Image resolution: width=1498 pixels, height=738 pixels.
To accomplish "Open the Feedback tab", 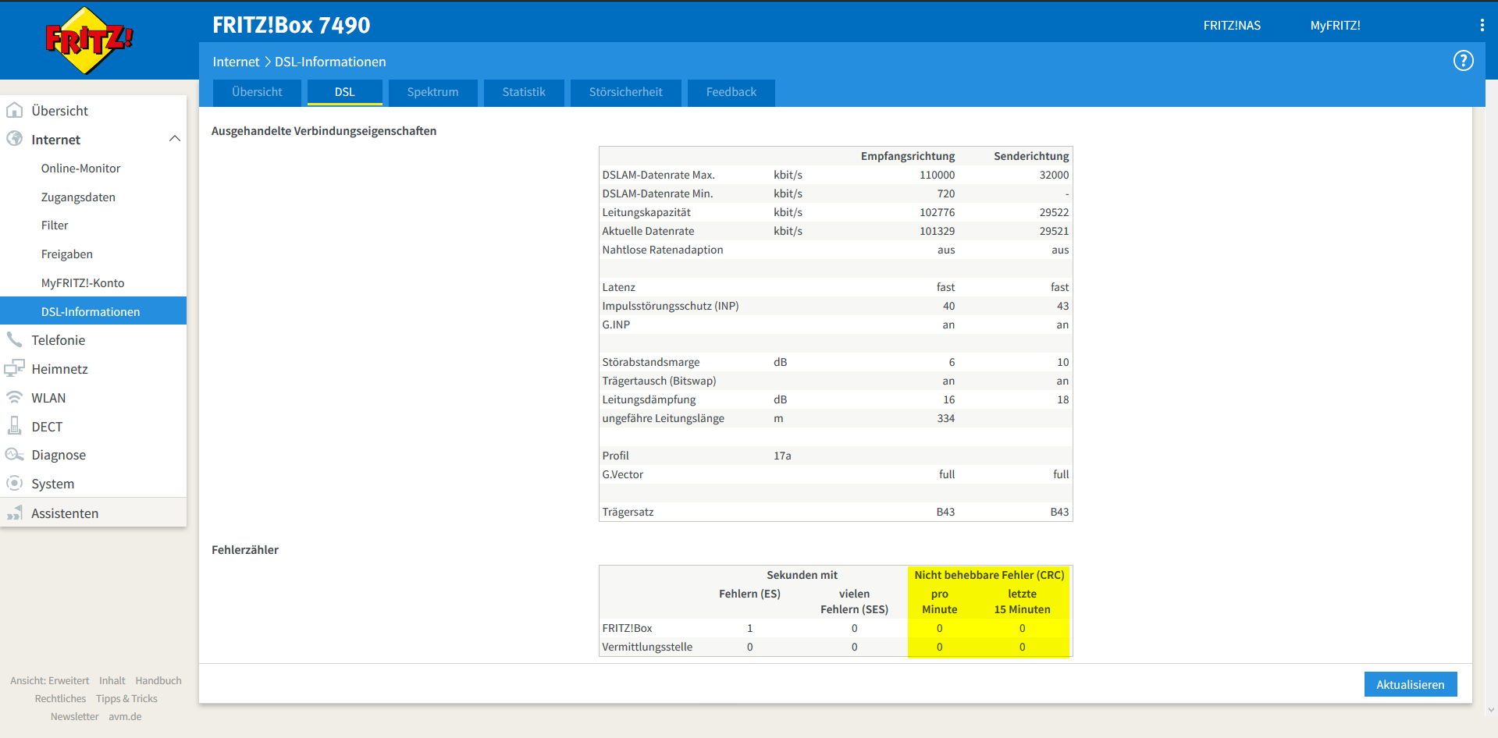I will click(x=731, y=92).
